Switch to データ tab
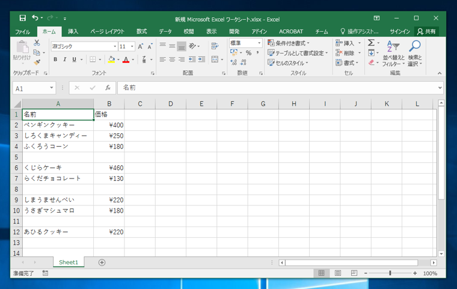This screenshot has height=289, width=457. click(165, 31)
